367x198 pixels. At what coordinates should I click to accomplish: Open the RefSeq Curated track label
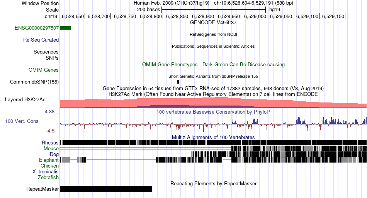point(41,40)
